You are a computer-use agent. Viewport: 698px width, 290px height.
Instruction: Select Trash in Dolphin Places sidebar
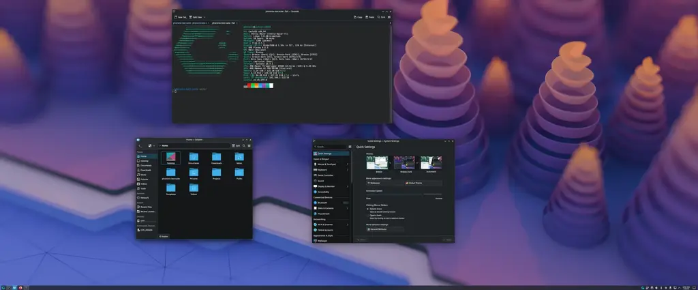coord(147,188)
